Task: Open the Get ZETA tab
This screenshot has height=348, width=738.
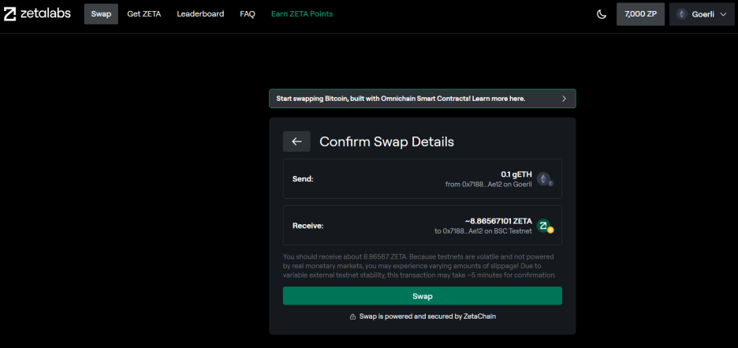Action: click(x=144, y=14)
